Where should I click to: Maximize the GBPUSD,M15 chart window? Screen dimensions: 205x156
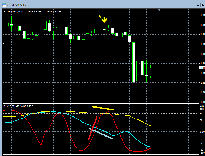click(x=203, y=5)
